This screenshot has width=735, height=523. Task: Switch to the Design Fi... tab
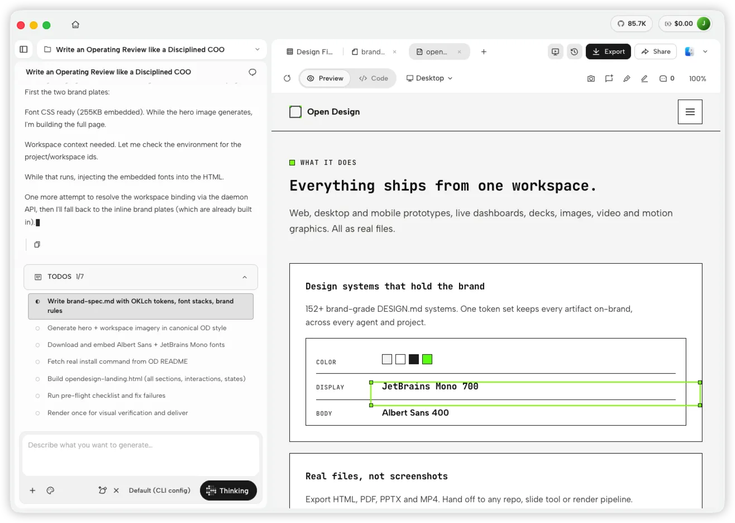pos(309,51)
